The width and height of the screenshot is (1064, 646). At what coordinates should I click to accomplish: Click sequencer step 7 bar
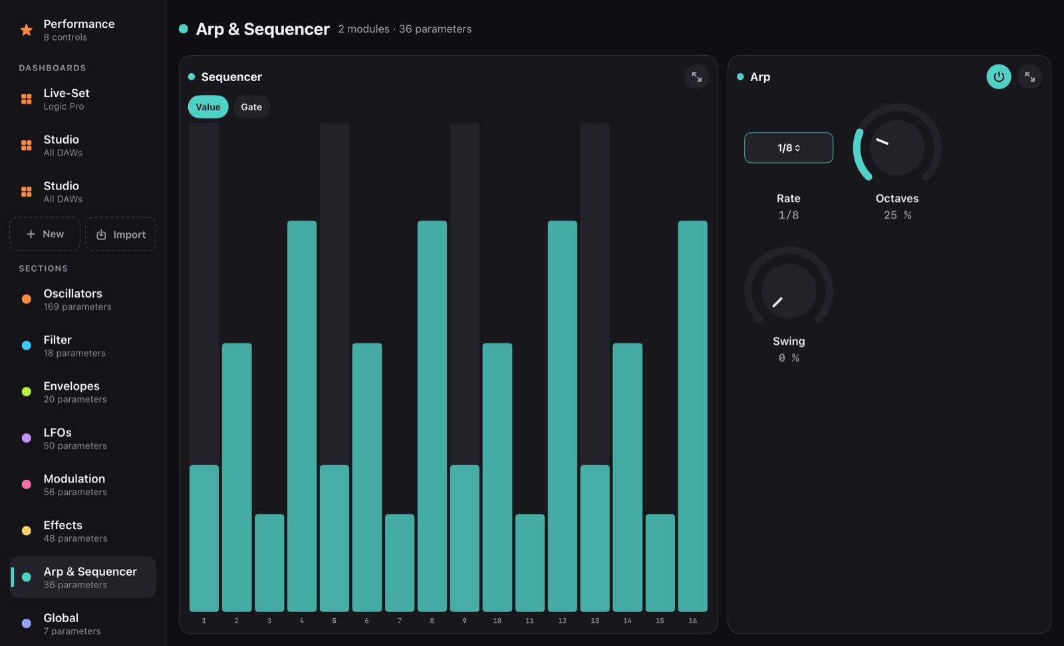point(400,563)
